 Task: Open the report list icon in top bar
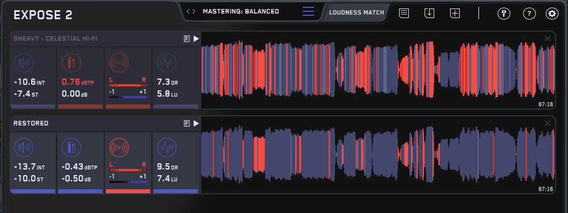click(404, 14)
